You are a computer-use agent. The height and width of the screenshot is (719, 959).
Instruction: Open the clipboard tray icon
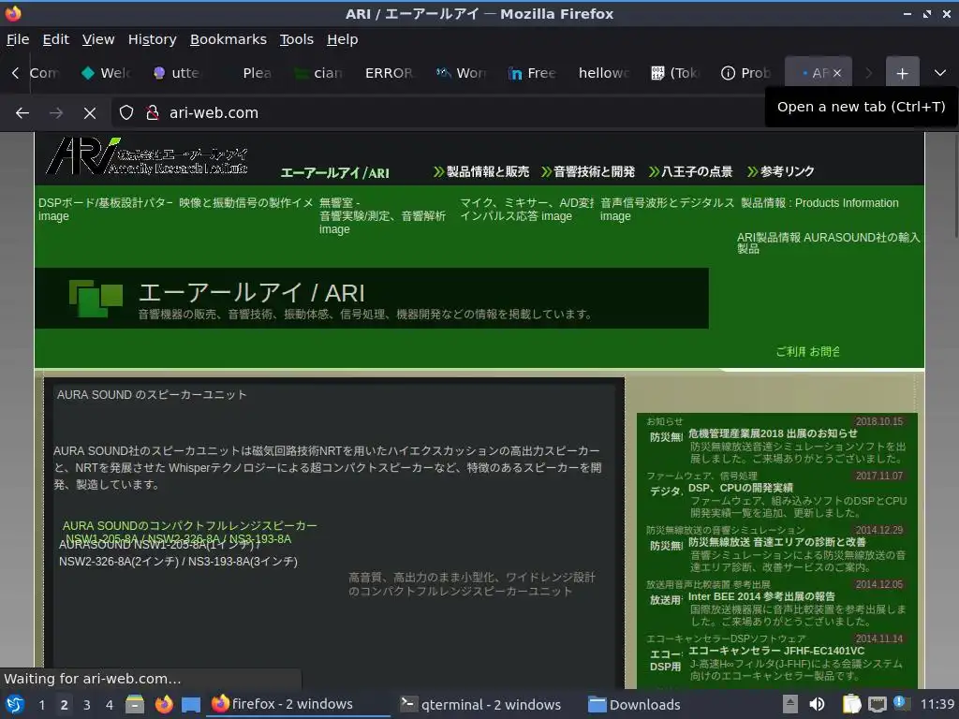tap(850, 704)
